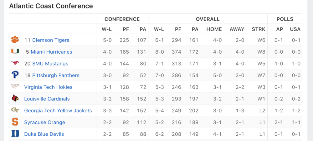313x141 pixels.
Task: Click the Clemson Tigers paw logo
Action: (x=15, y=40)
